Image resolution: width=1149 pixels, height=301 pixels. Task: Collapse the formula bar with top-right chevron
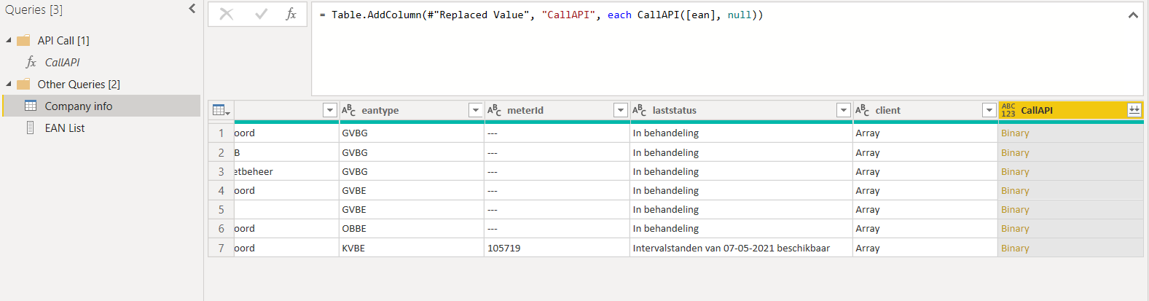[x=1133, y=15]
